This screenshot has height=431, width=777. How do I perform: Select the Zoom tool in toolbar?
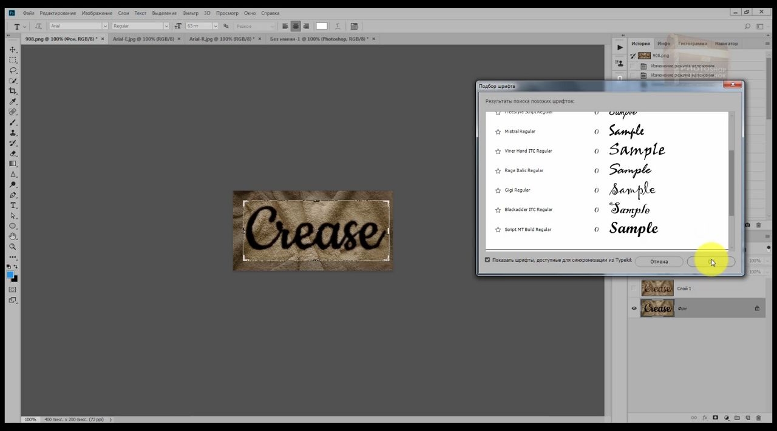coord(13,247)
